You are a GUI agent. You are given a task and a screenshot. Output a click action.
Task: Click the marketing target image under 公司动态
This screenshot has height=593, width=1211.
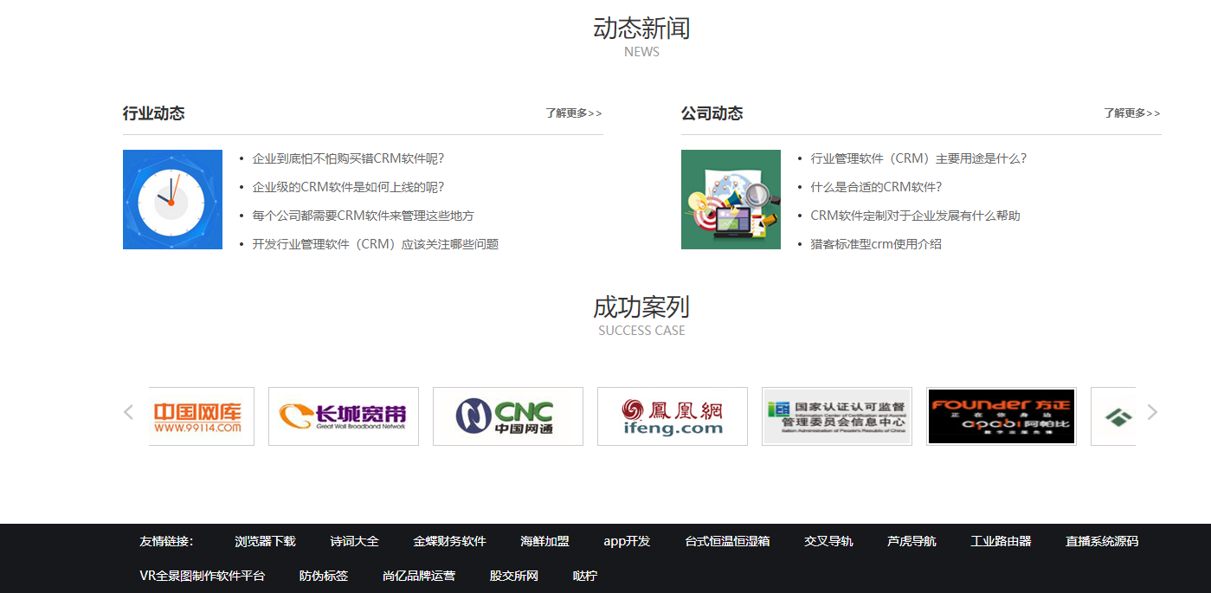(731, 199)
